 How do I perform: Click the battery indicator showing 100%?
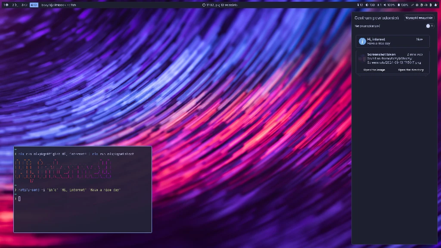(x=403, y=5)
